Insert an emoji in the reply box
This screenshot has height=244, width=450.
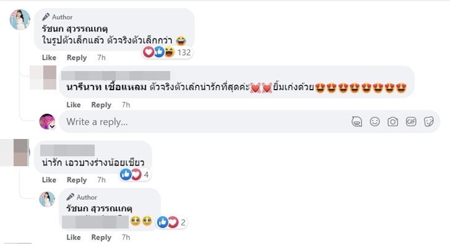click(375, 122)
